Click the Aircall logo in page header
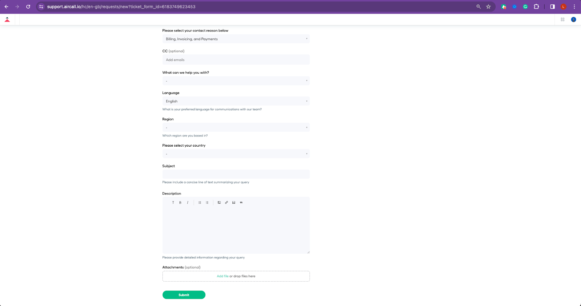581x306 pixels. click(x=7, y=20)
